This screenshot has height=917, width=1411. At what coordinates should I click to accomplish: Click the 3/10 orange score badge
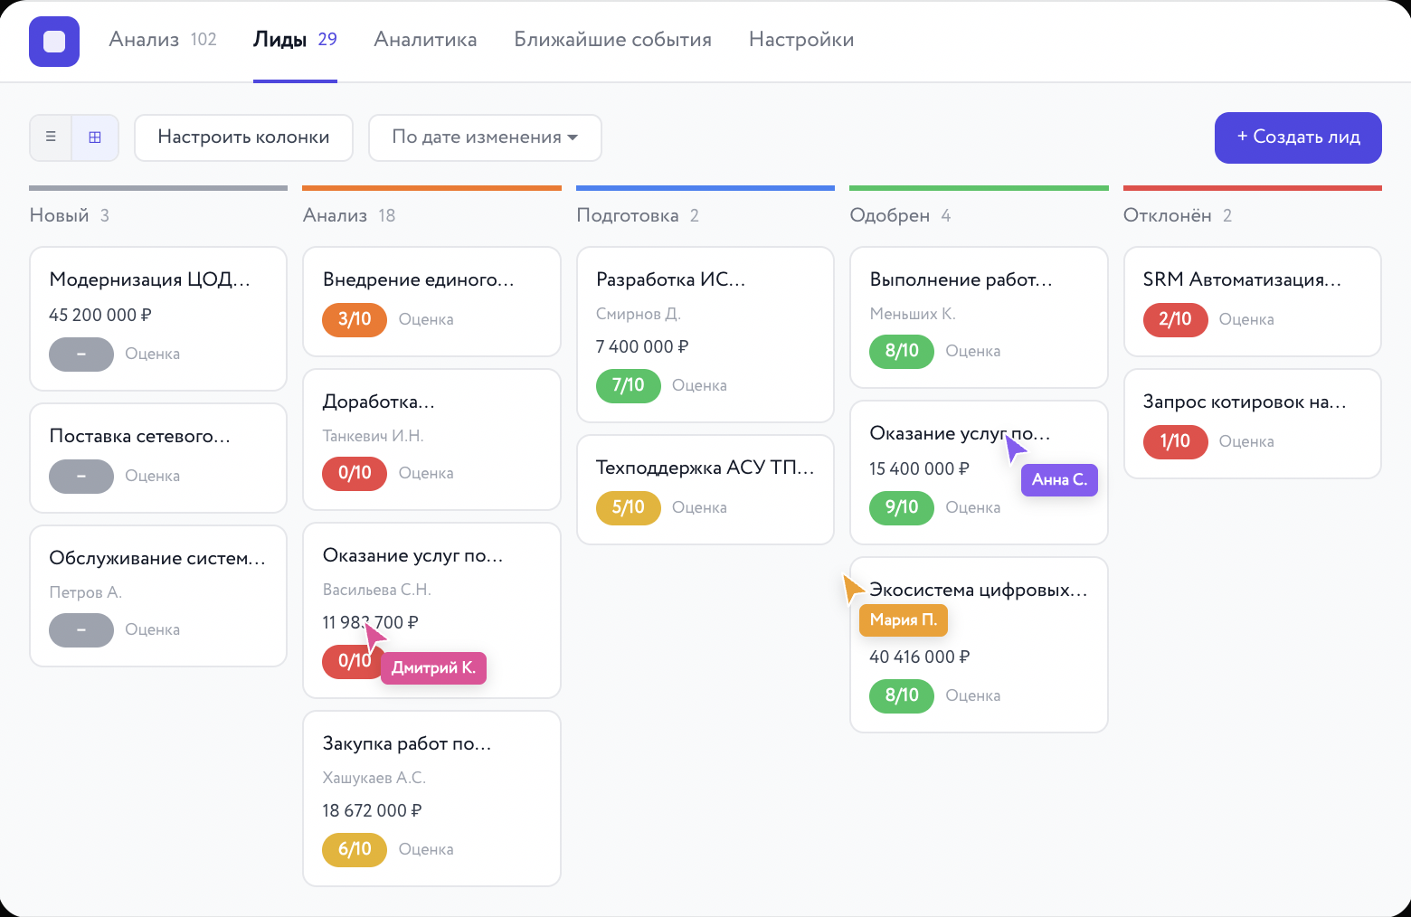[x=355, y=319]
